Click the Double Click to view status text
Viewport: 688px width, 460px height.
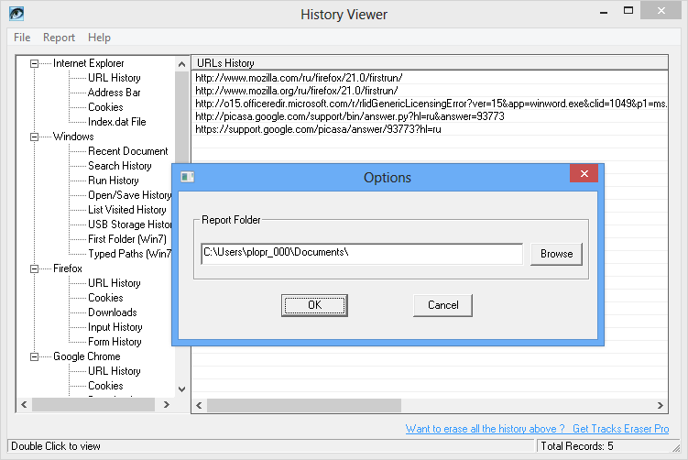[56, 446]
